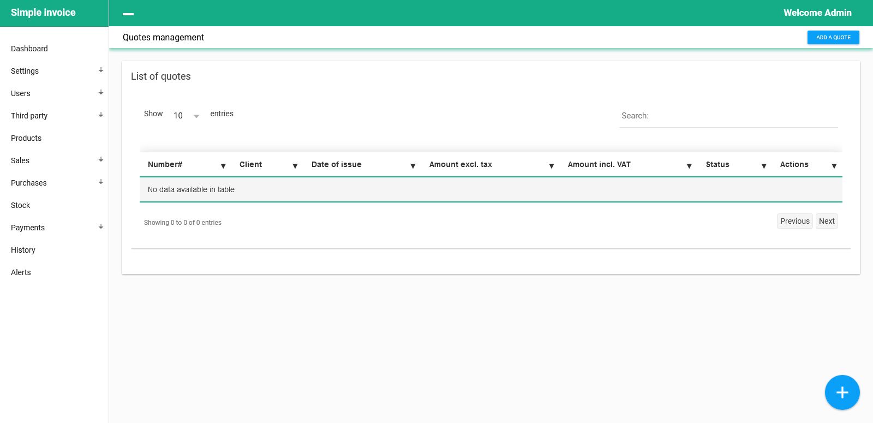Screen dimensions: 873x423
Task: Sort by Date of issue arrow
Action: [413, 166]
